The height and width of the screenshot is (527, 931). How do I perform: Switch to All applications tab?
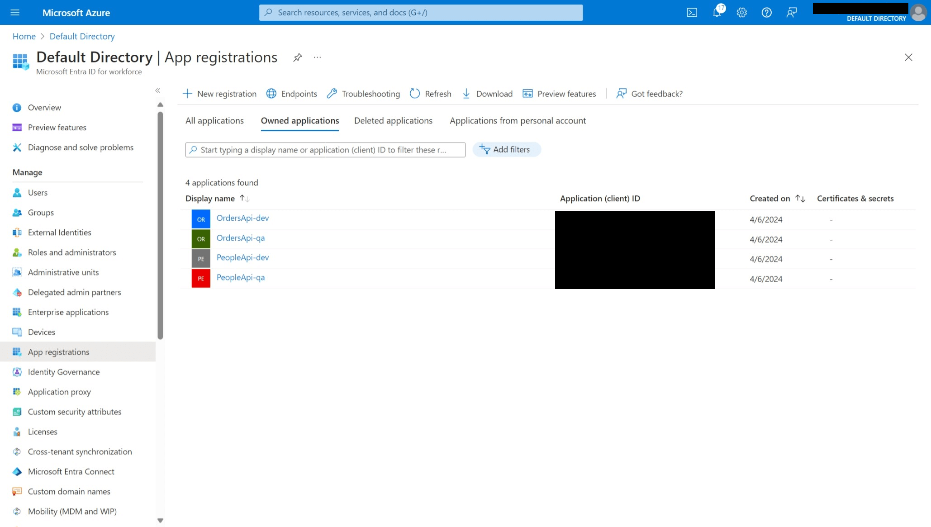214,120
